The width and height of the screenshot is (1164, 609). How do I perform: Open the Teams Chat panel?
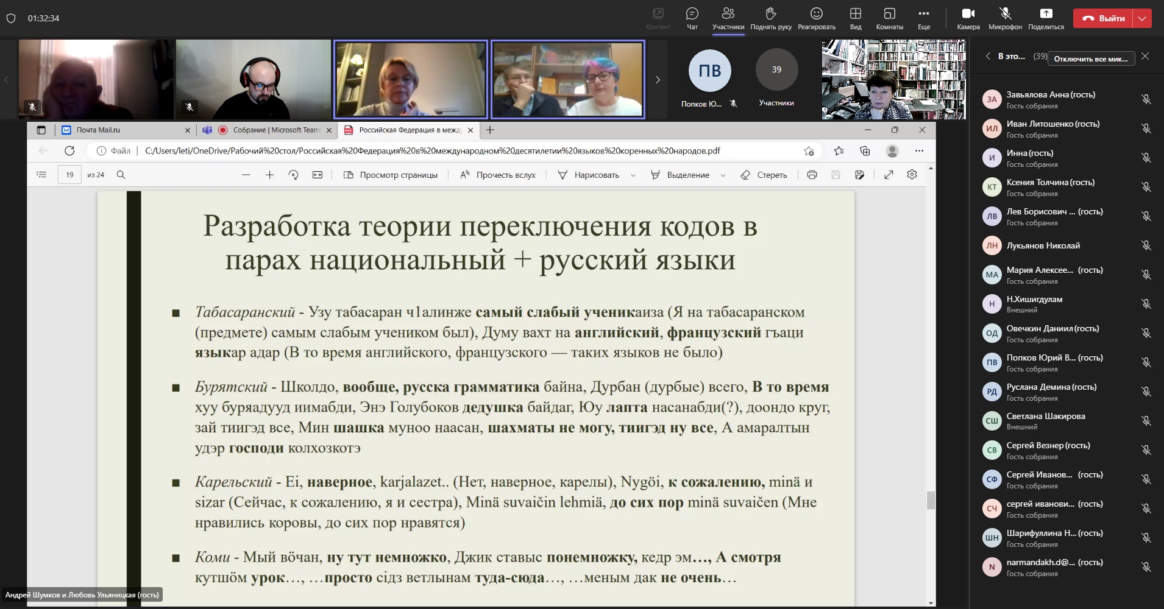click(692, 14)
